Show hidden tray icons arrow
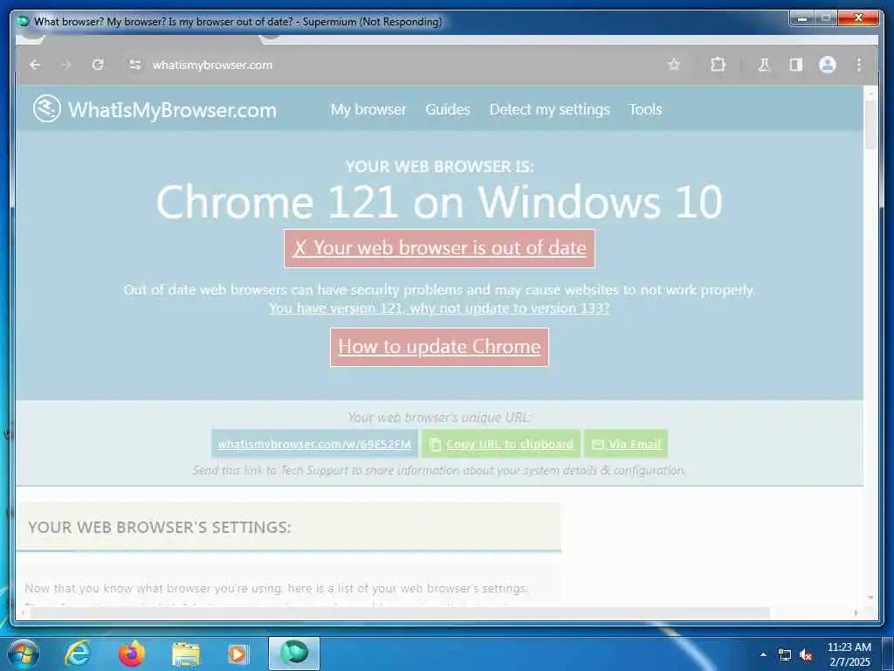The height and width of the screenshot is (671, 894). 763,654
